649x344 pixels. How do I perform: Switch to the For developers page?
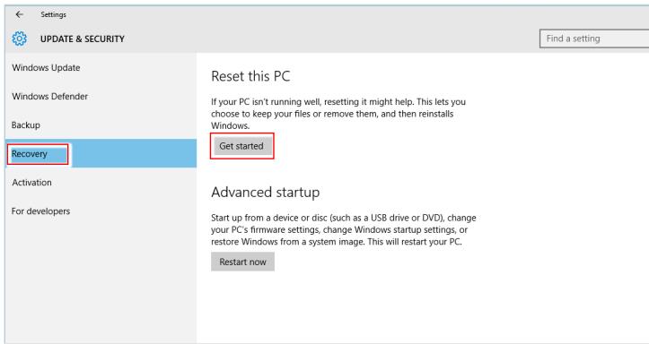click(40, 211)
